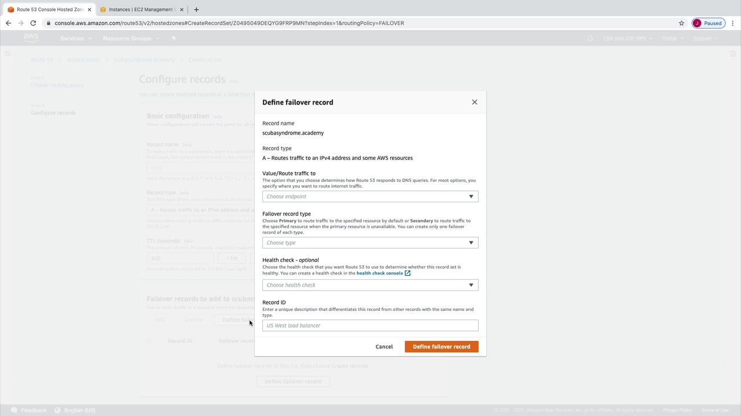Close the EC2 Management Console browser tab
Image resolution: width=741 pixels, height=416 pixels.
[x=182, y=10]
